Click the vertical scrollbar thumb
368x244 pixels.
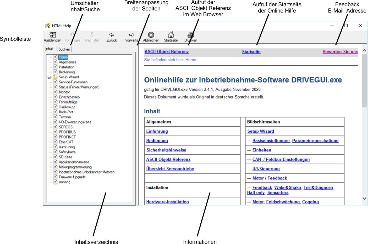click(x=364, y=81)
